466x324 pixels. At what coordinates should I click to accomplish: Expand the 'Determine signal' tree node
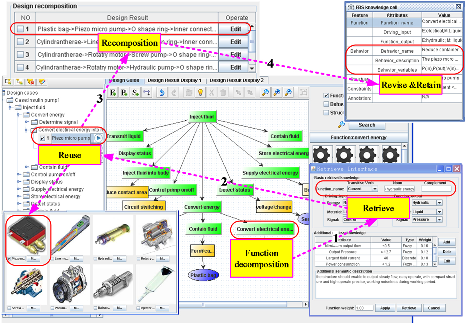tap(27, 122)
